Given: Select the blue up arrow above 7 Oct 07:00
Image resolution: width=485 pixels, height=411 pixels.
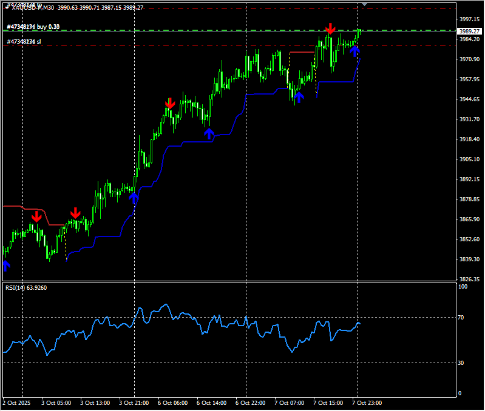Looking at the screenshot, I should (x=298, y=97).
